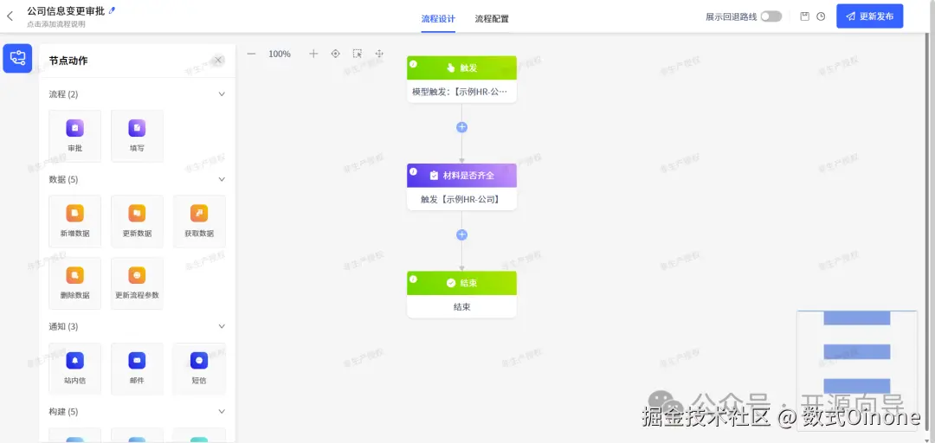Image resolution: width=935 pixels, height=443 pixels.
Task: Click the 更新发布 button
Action: pyautogui.click(x=869, y=16)
